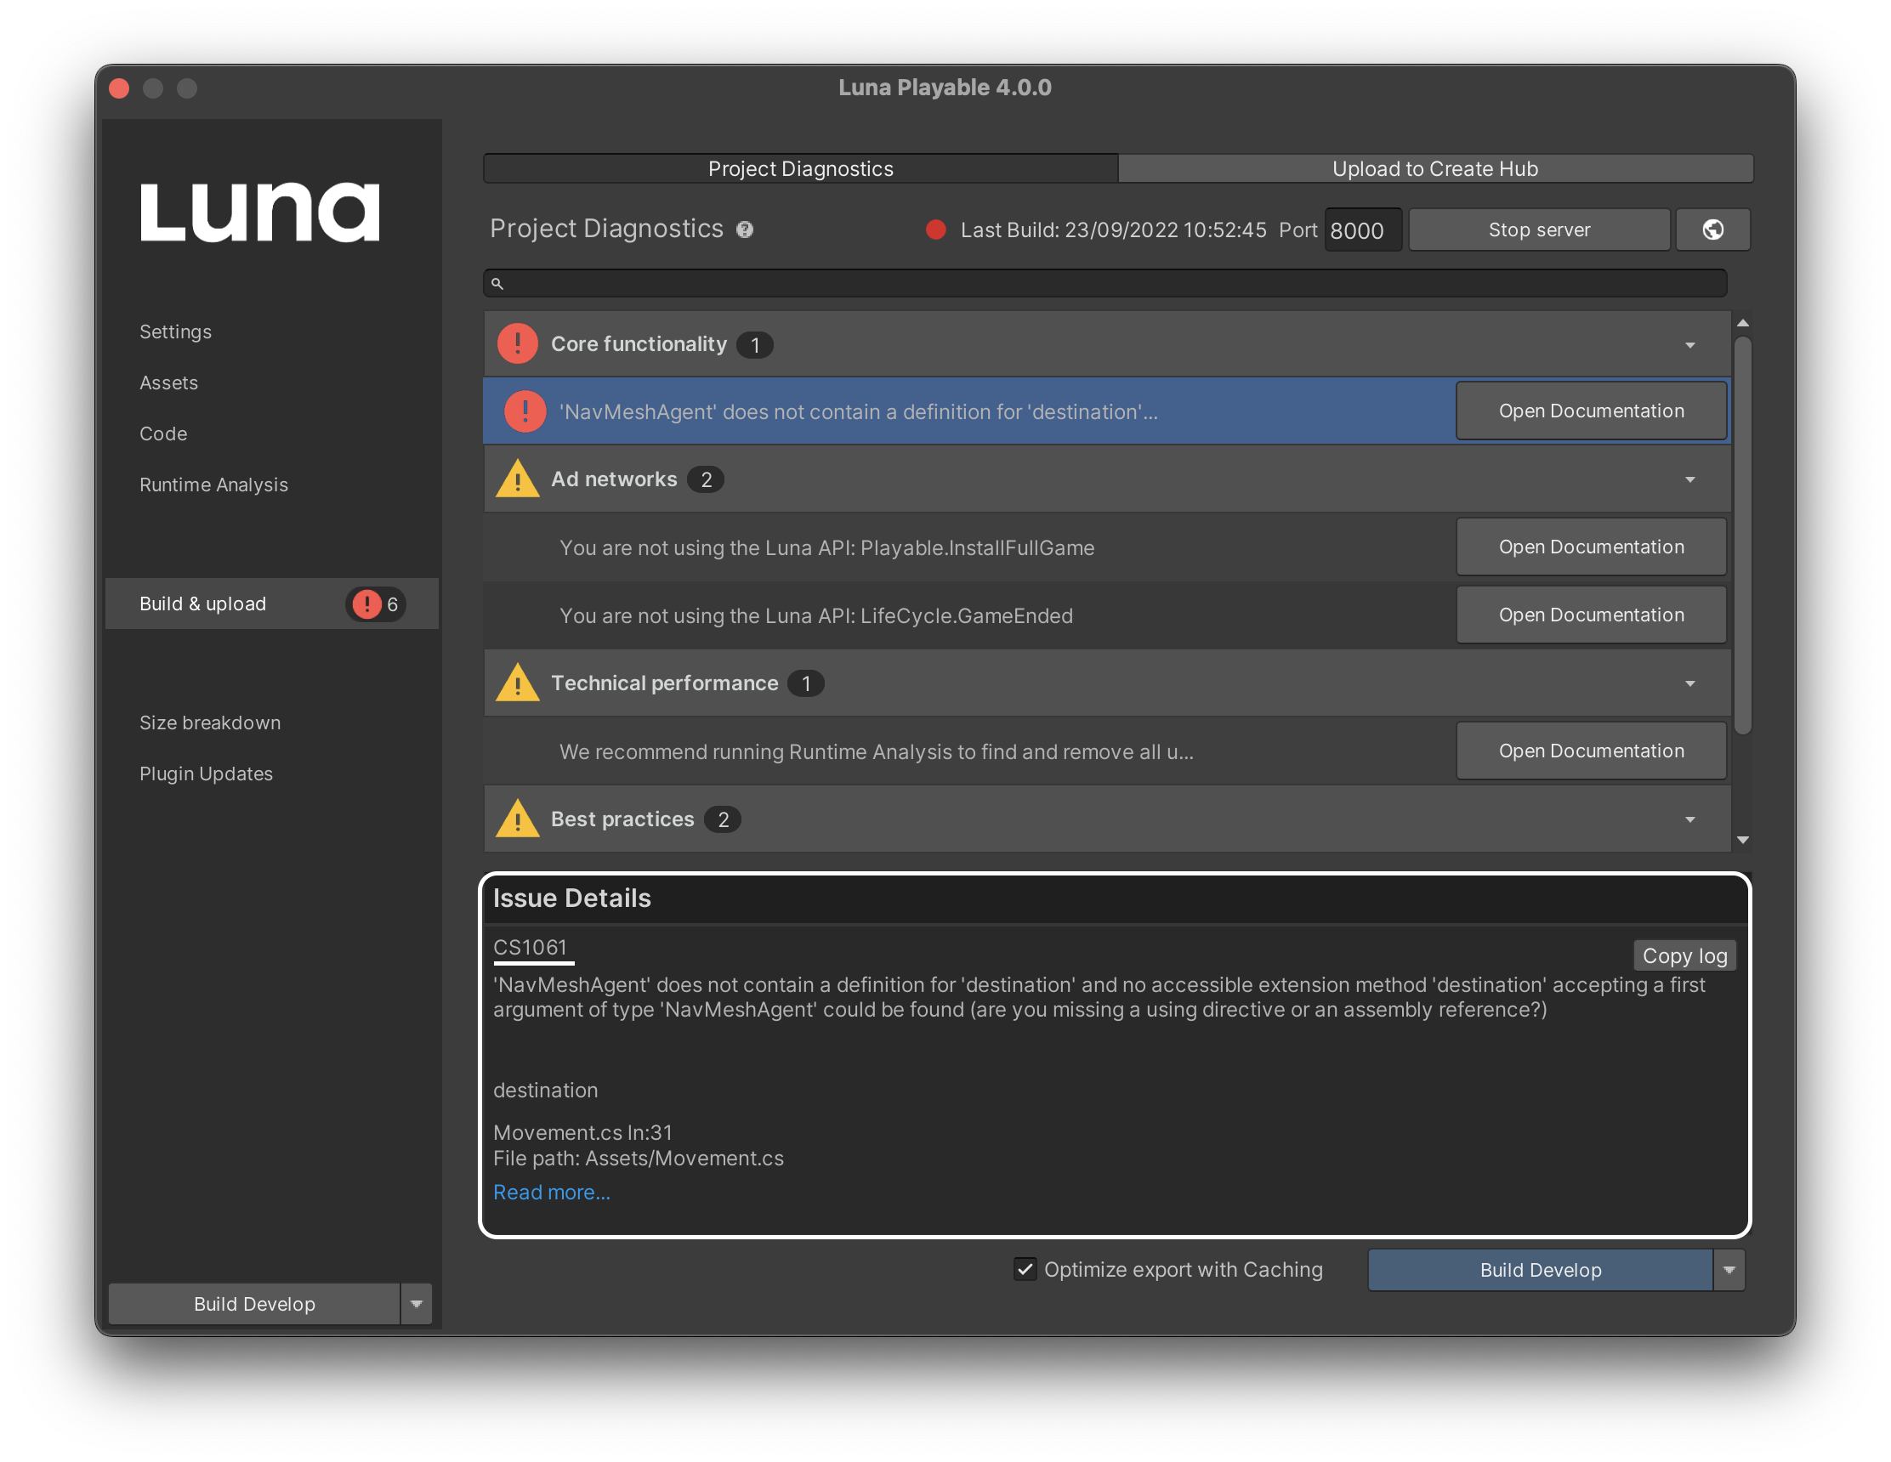Viewport: 1891px width, 1462px height.
Task: Click the Stop server button
Action: point(1540,229)
